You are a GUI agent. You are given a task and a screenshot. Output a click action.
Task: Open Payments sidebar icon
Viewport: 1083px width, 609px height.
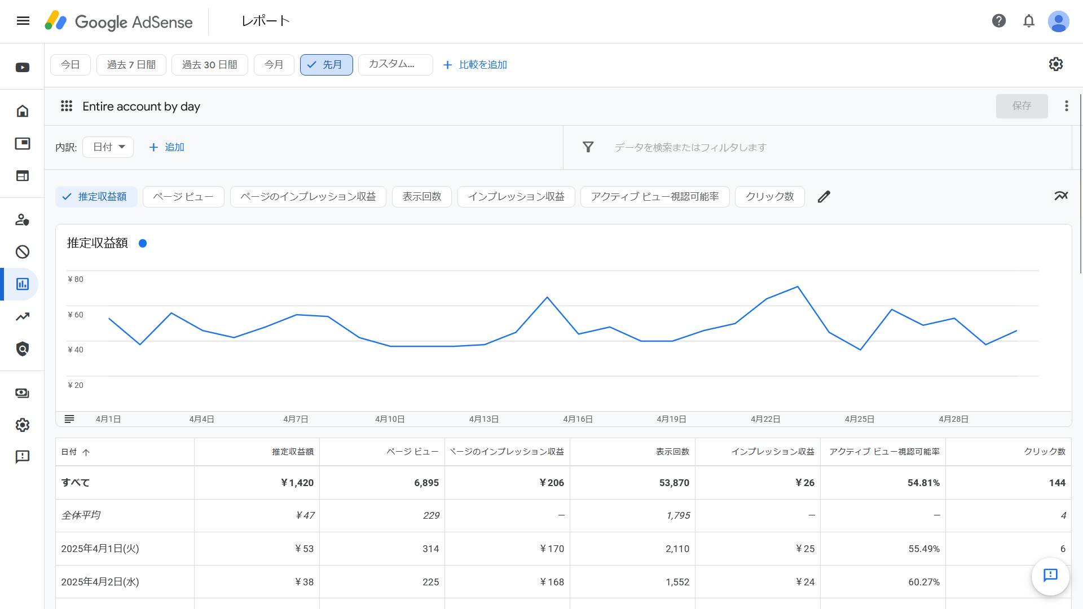(23, 393)
